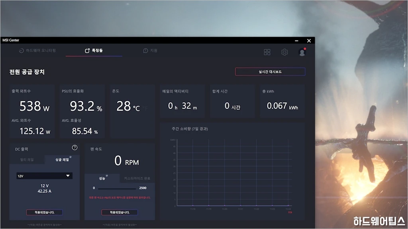Click the 0 h 32 m daily activity value
This screenshot has width=408, height=229.
coord(182,106)
